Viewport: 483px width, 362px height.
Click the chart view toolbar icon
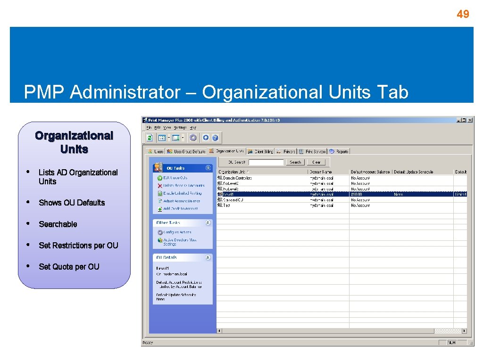(x=175, y=138)
